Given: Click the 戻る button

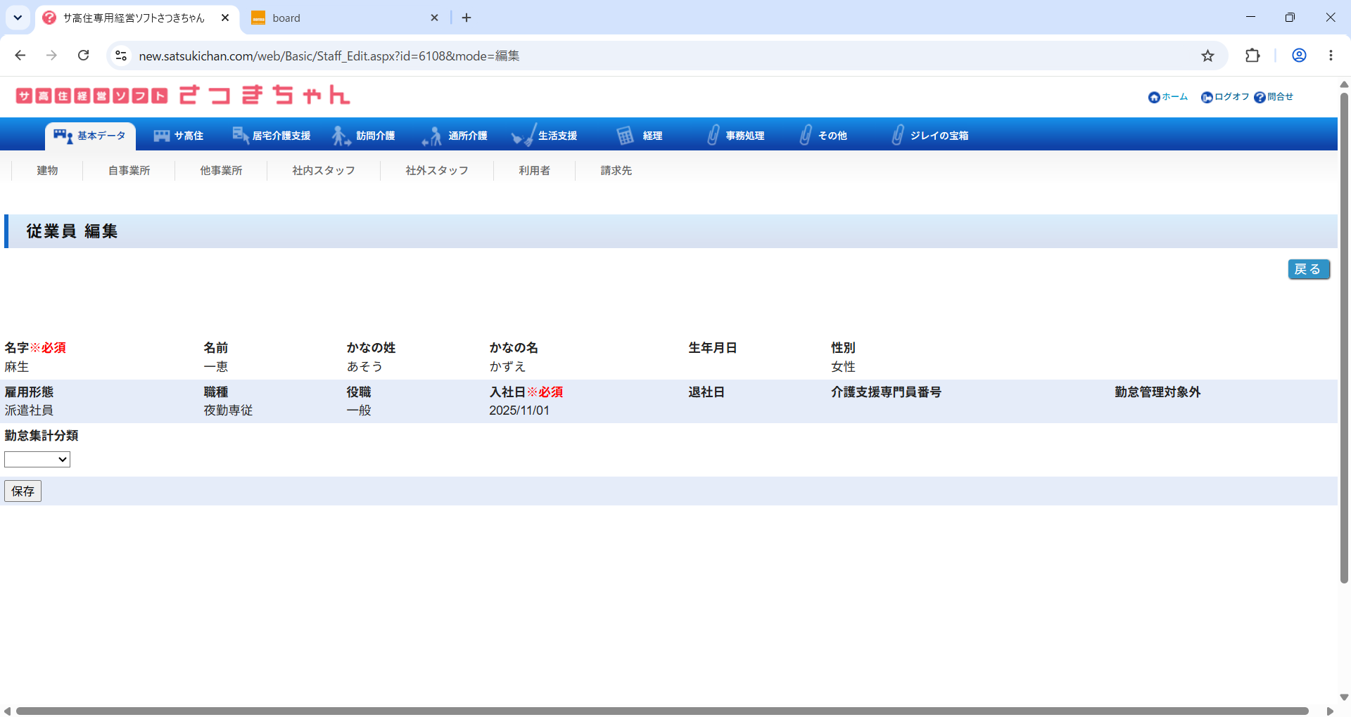Looking at the screenshot, I should 1309,269.
